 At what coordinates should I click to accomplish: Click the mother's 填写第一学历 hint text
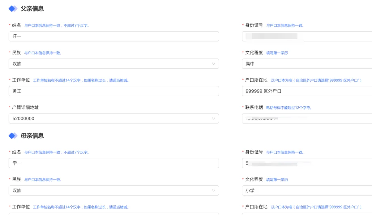(x=277, y=180)
